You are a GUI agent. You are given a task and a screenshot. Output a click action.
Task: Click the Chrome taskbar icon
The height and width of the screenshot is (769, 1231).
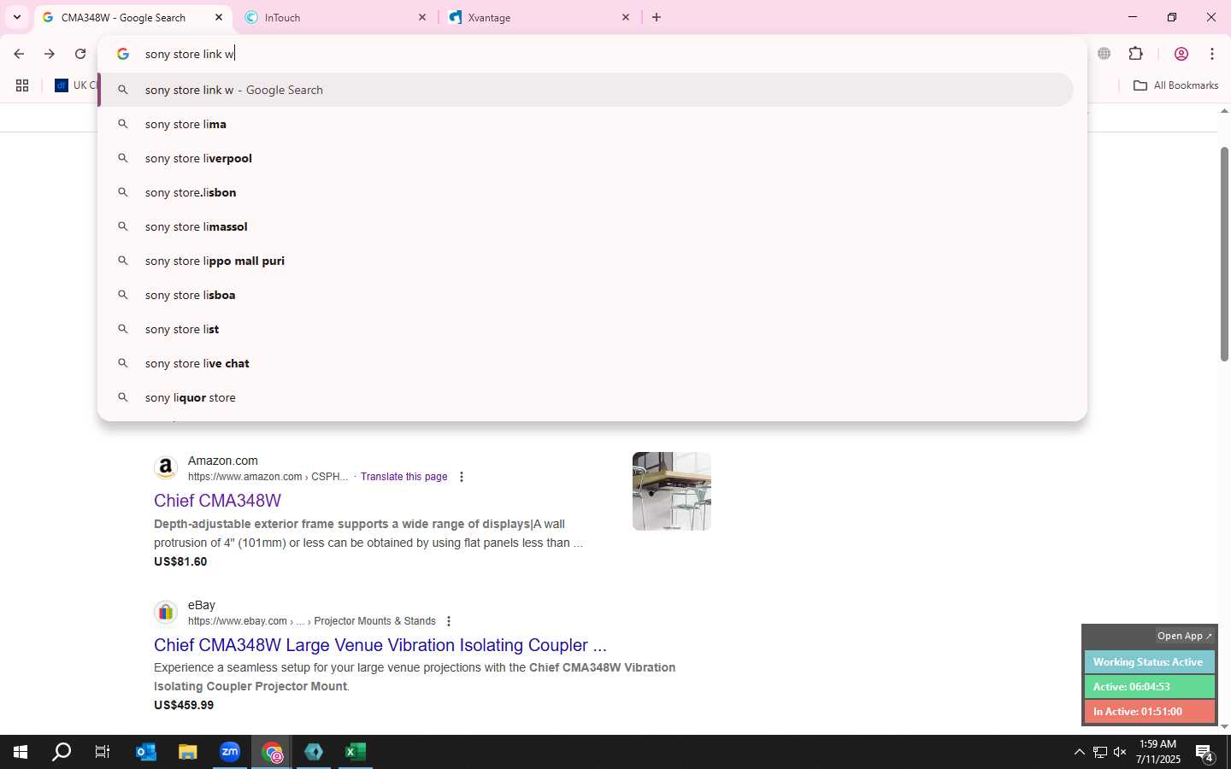(272, 752)
